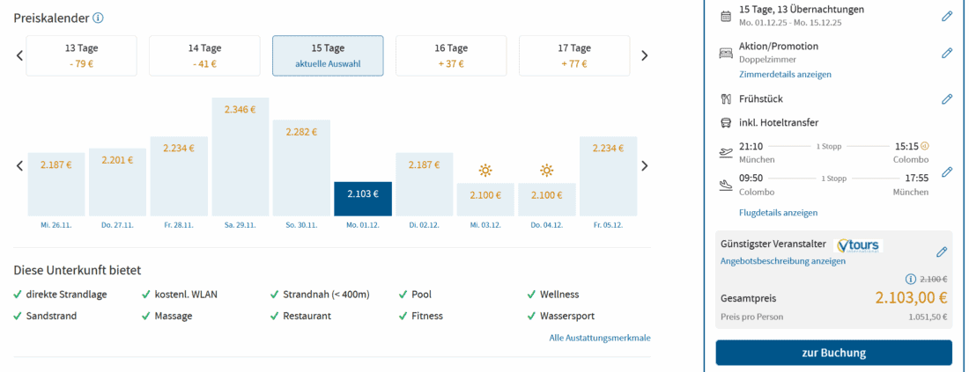Screen dimensions: 969x372
Task: Edit the Frühstück meal plan
Action: pyautogui.click(x=947, y=98)
